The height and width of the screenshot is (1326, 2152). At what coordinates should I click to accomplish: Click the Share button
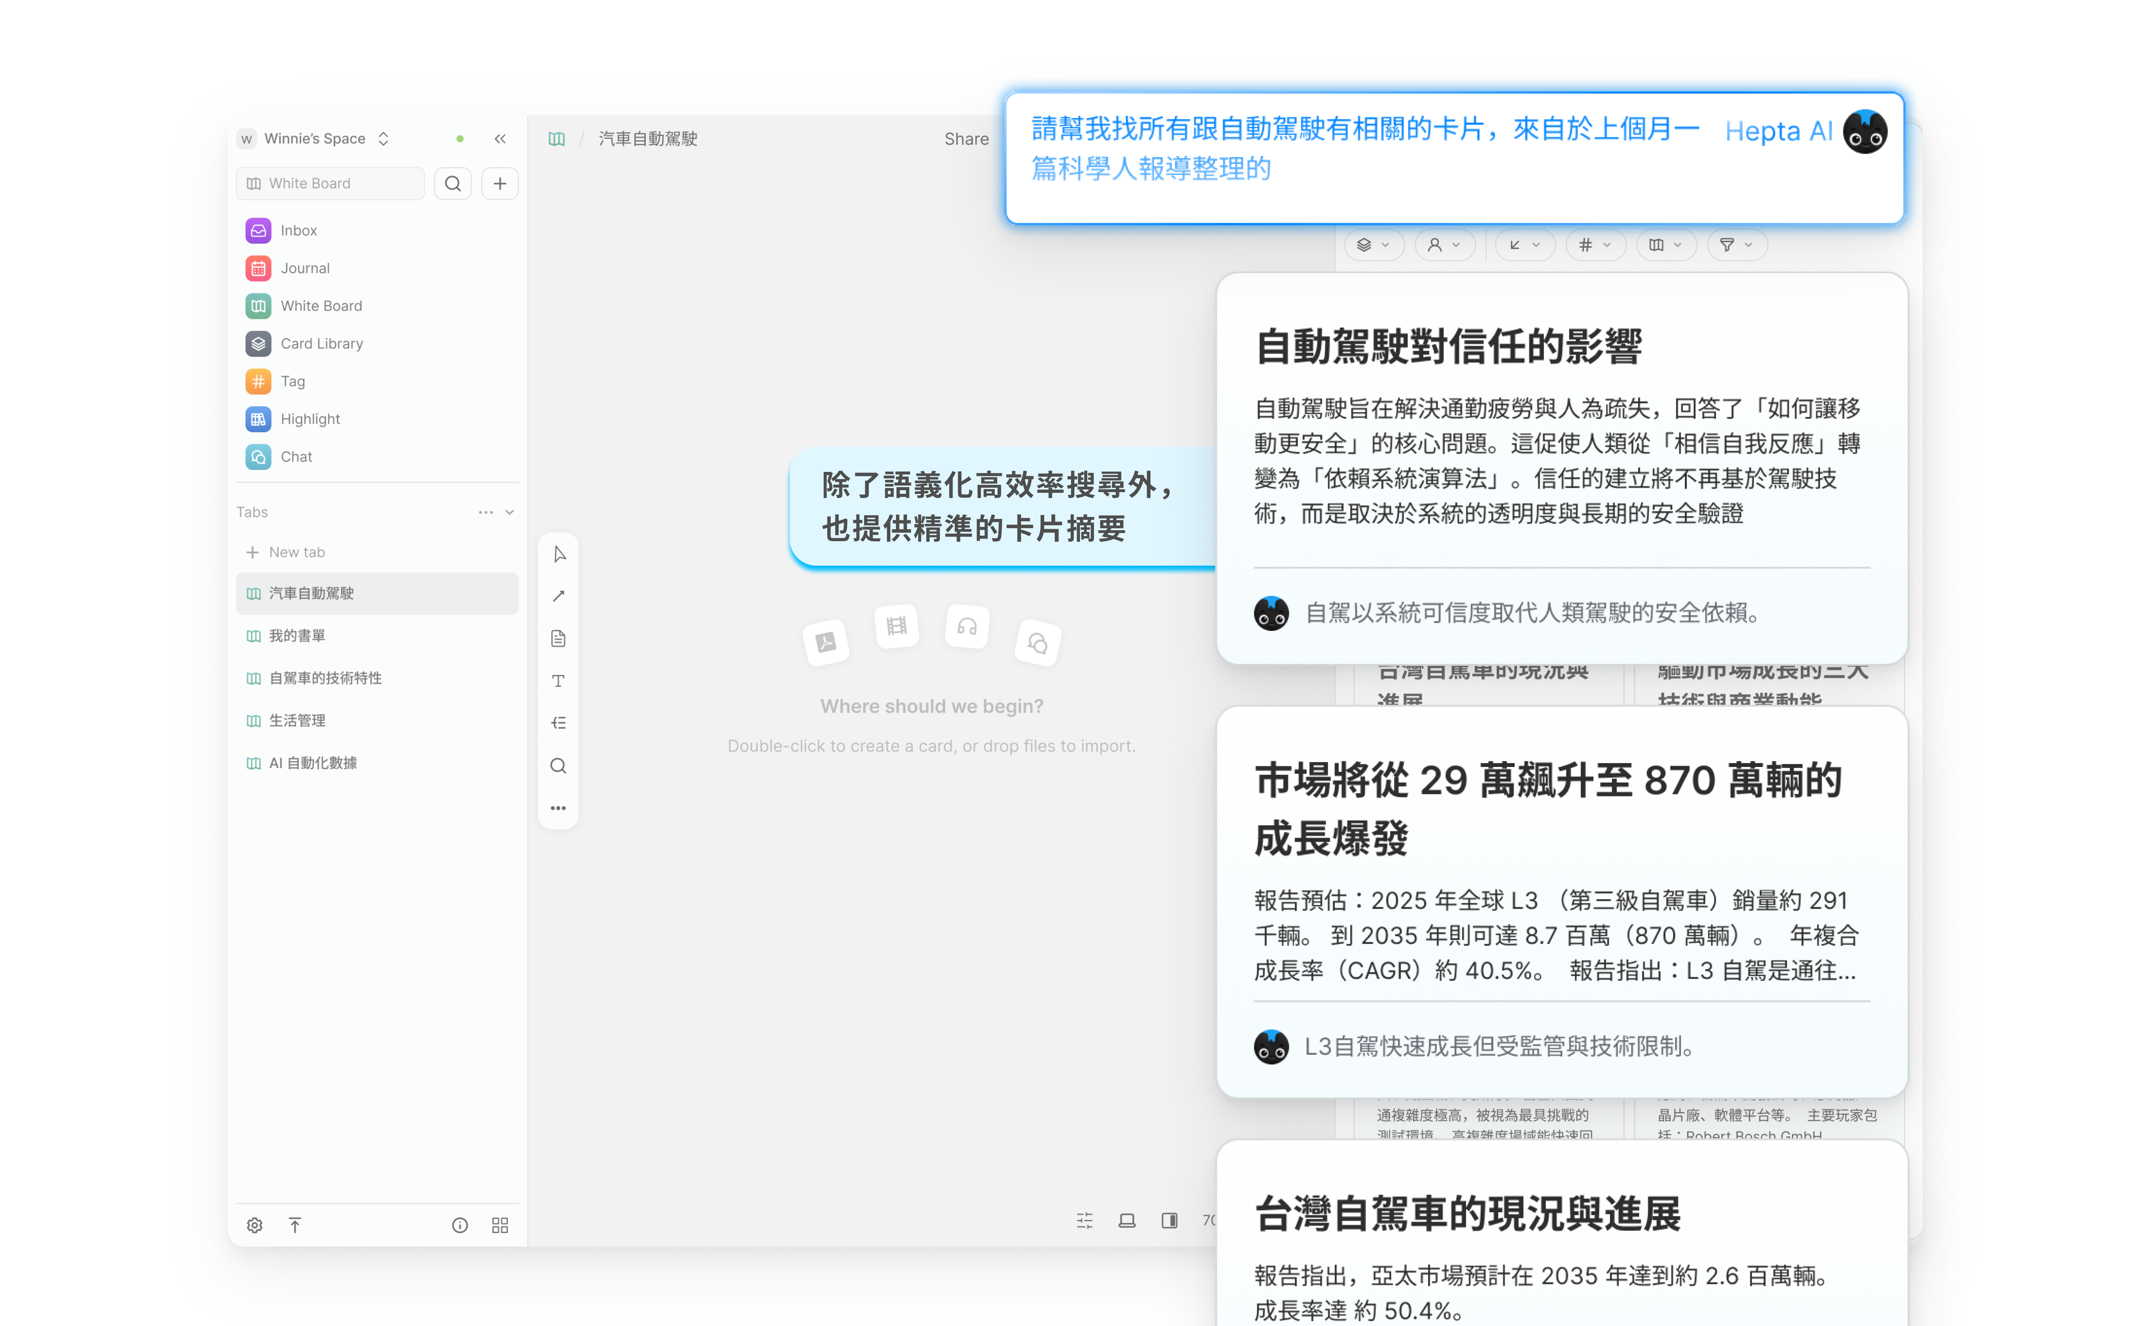pos(966,138)
